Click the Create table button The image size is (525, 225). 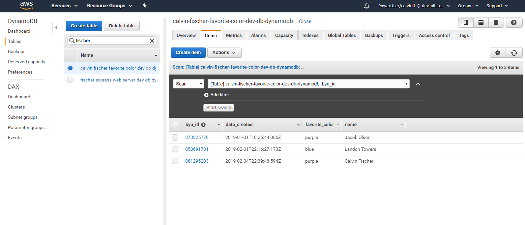coord(84,26)
